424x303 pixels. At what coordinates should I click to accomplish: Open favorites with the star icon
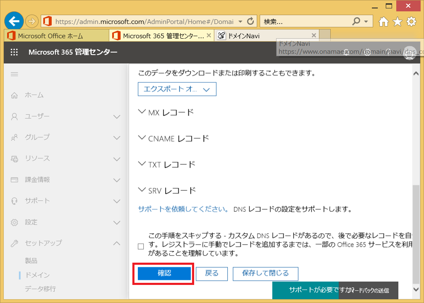tap(398, 21)
